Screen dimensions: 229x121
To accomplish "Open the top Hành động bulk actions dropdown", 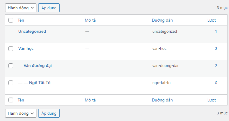I will click(x=20, y=8).
